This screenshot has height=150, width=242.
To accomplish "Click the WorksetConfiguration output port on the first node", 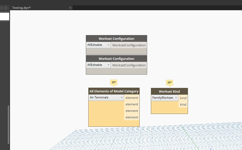I will pos(129,45).
